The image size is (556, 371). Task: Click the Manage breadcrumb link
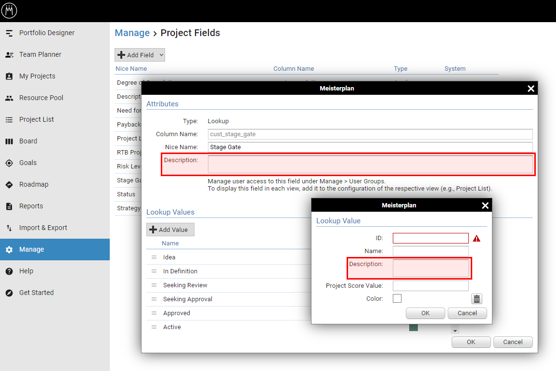(132, 33)
